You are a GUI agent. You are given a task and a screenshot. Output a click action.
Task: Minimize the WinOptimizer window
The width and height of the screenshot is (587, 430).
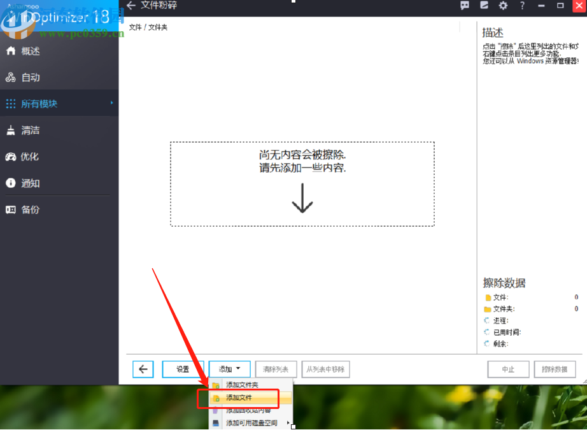coord(541,6)
